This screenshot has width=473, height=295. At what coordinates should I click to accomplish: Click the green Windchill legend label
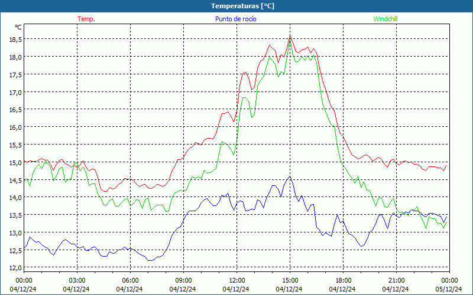tap(385, 19)
